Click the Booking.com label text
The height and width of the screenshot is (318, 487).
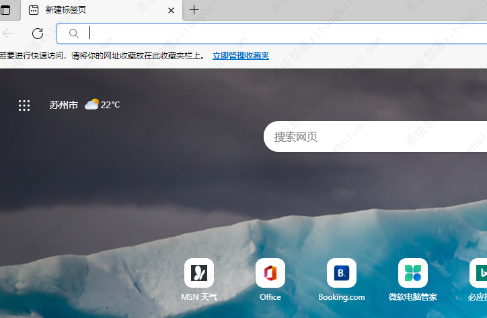click(x=341, y=297)
